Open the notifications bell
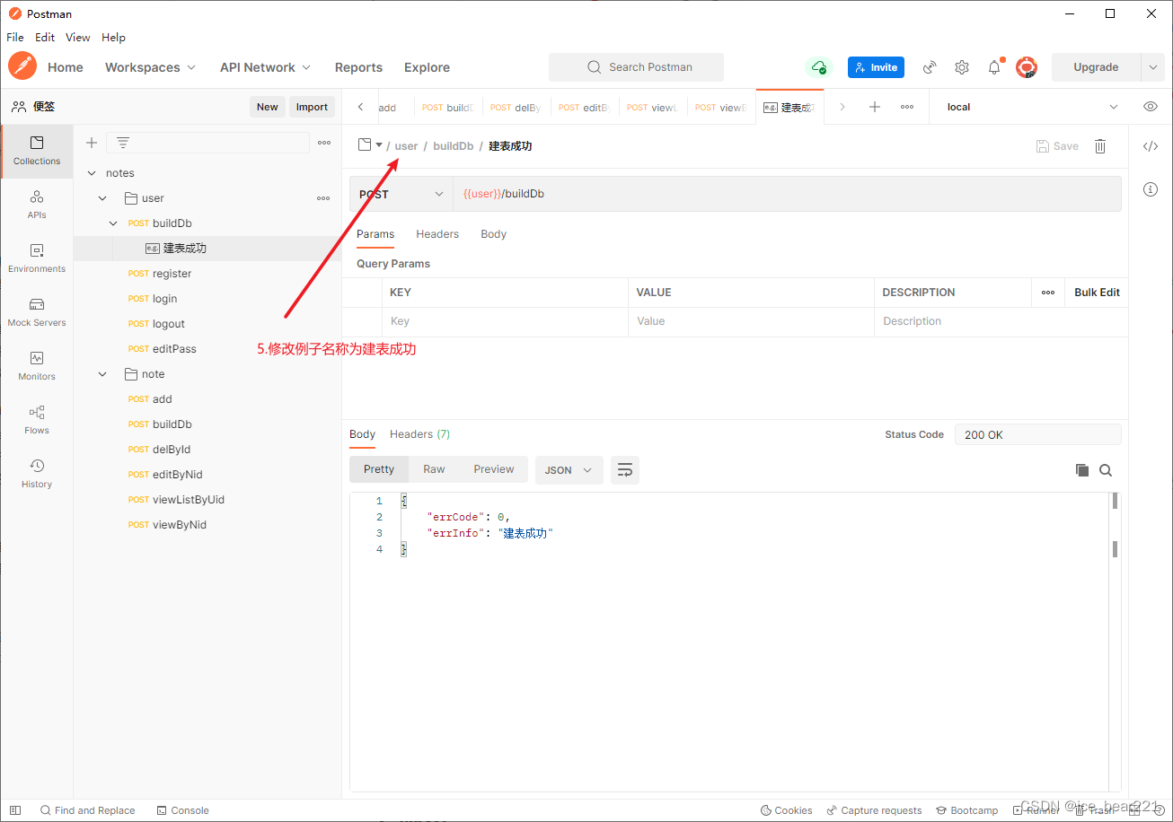The image size is (1173, 822). pyautogui.click(x=994, y=67)
